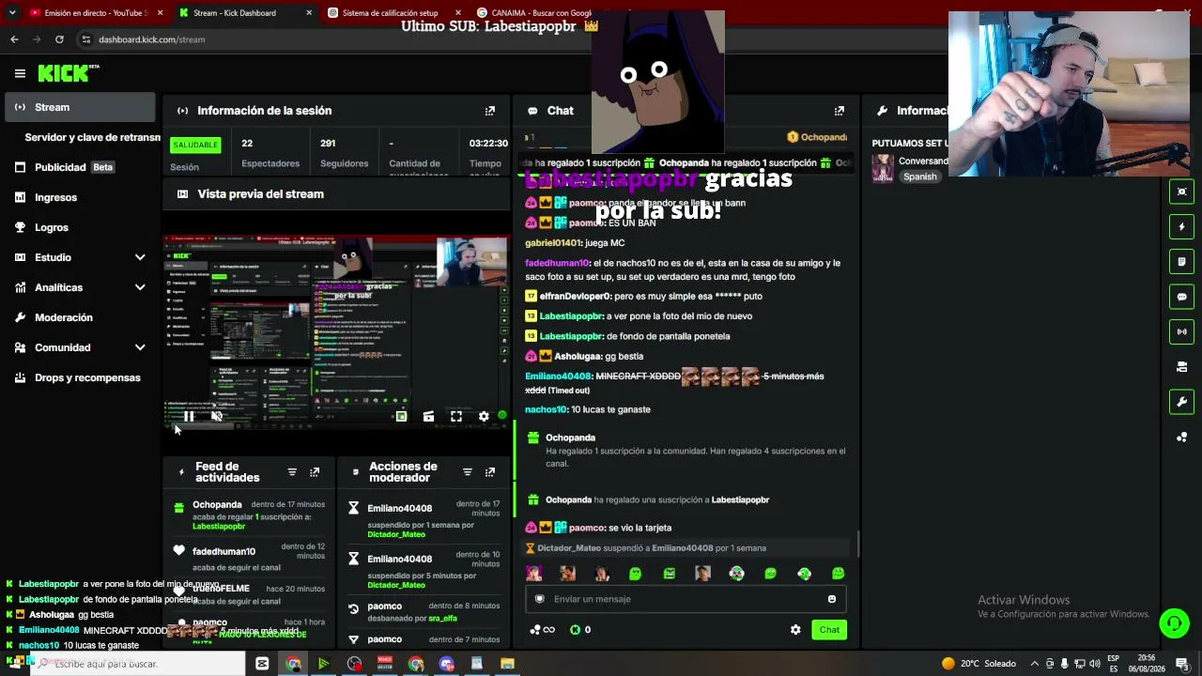Click the Enviar un mensaje field
Viewport: 1202px width, 676px height.
pos(686,599)
